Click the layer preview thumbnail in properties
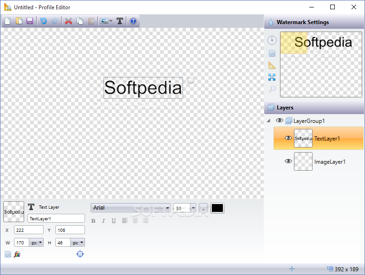Screen dimensions: 365x275 tap(14, 212)
